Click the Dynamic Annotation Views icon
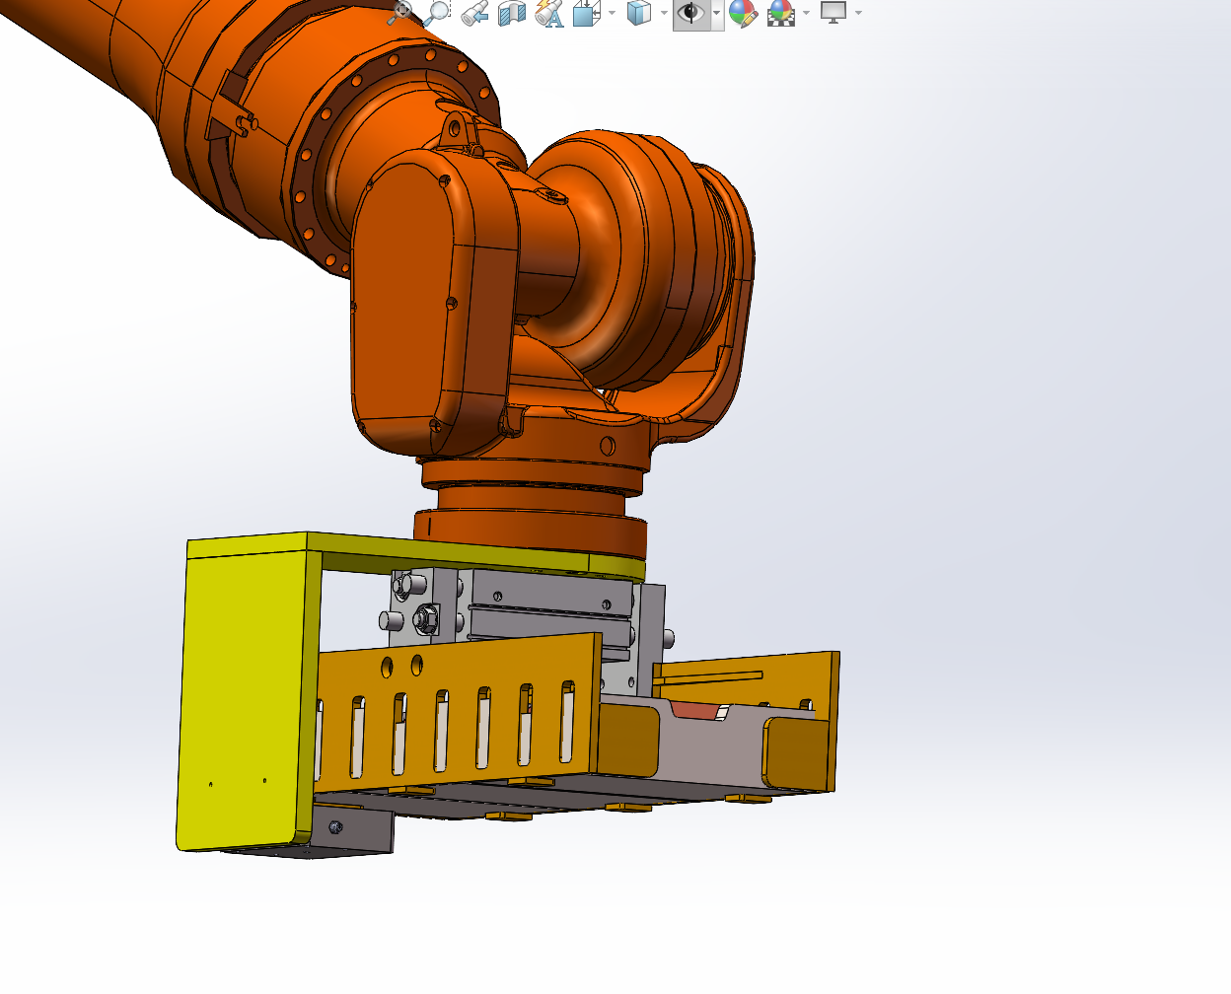Image resolution: width=1231 pixels, height=994 pixels. tap(549, 13)
